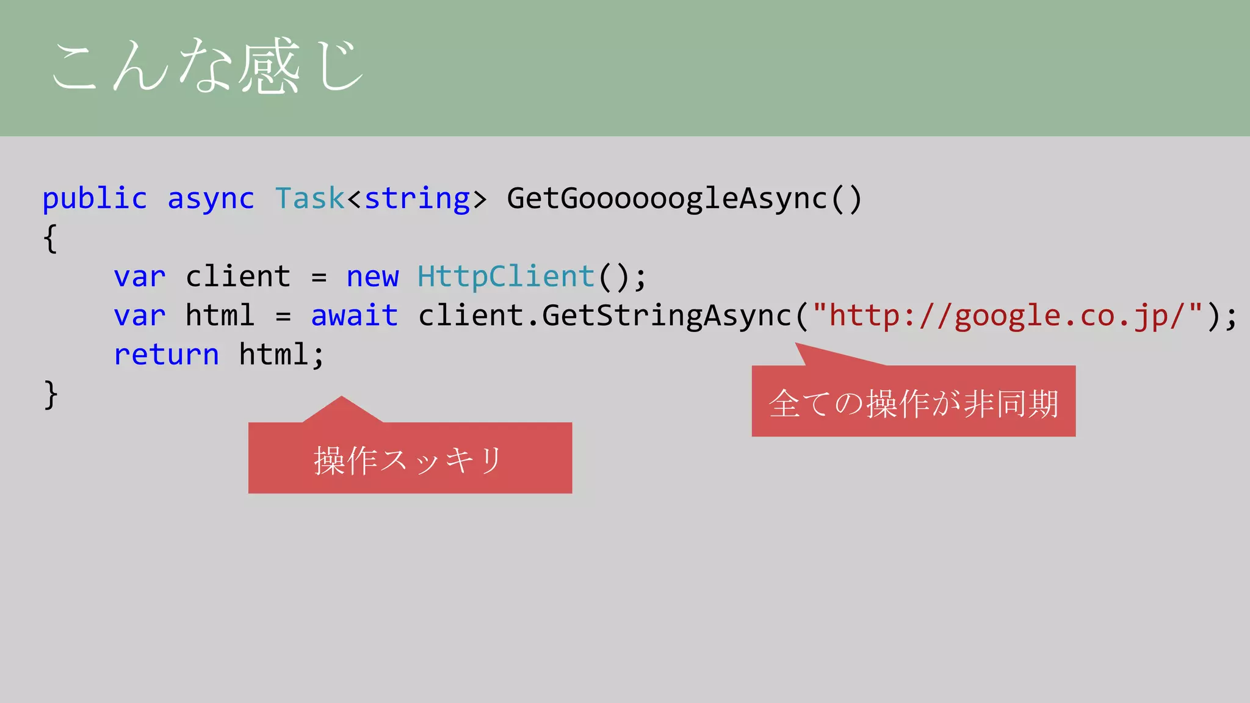Click the slide title こんな感じ
This screenshot has height=703, width=1250.
[208, 66]
